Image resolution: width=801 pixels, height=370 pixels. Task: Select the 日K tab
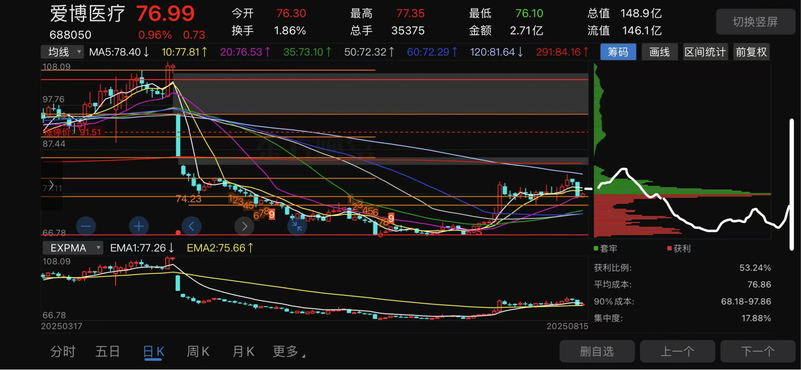coord(154,352)
